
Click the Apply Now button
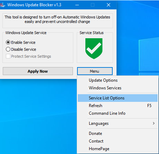pyautogui.click(x=38, y=71)
